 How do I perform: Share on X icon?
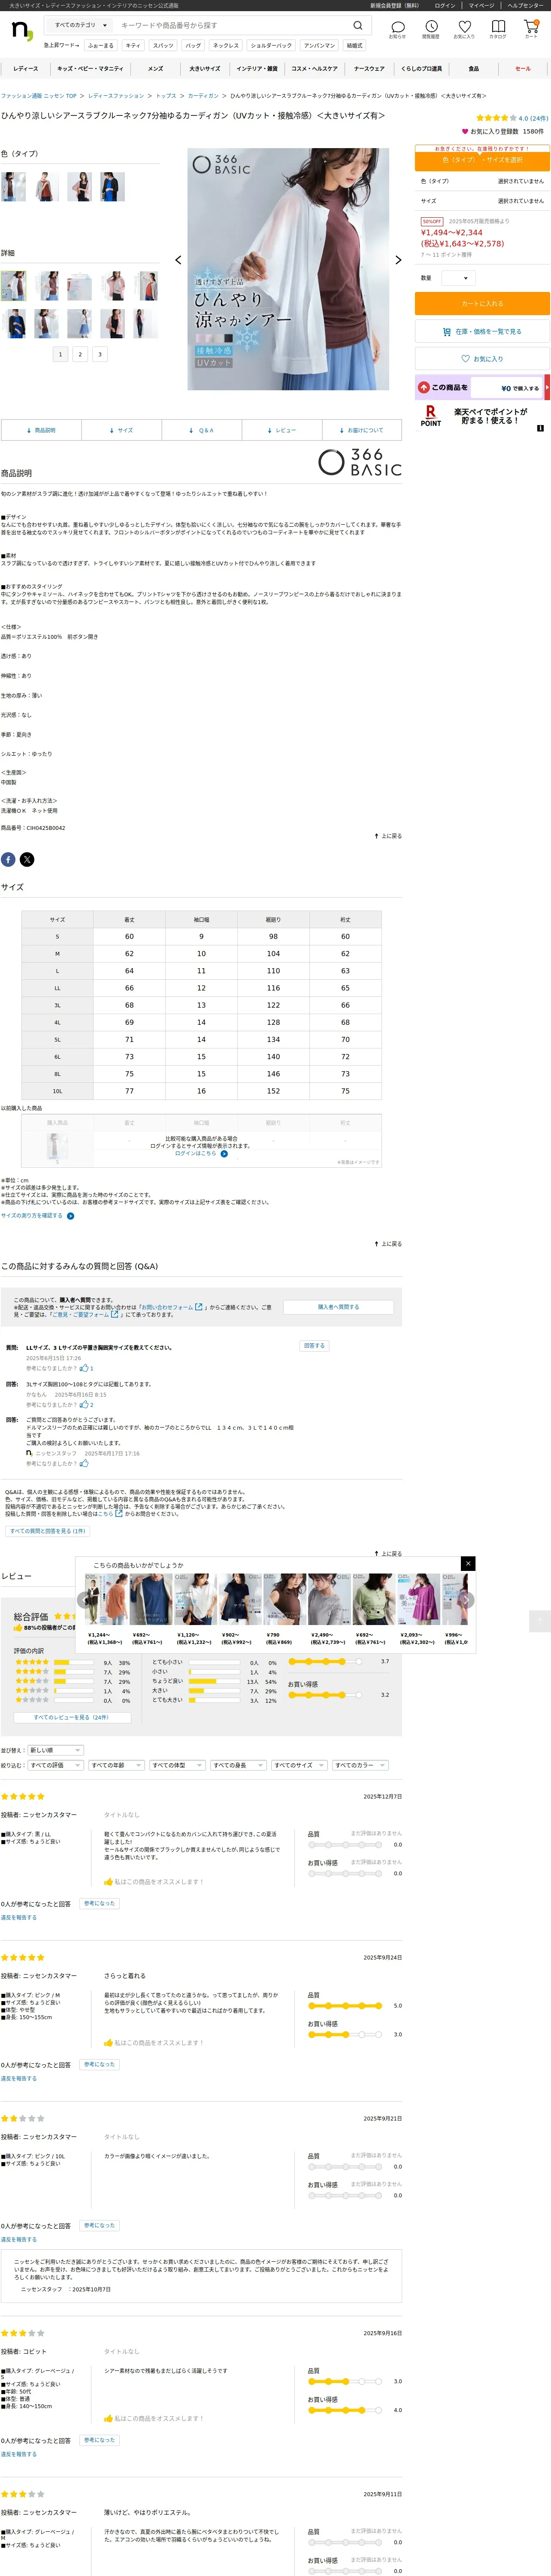click(27, 859)
